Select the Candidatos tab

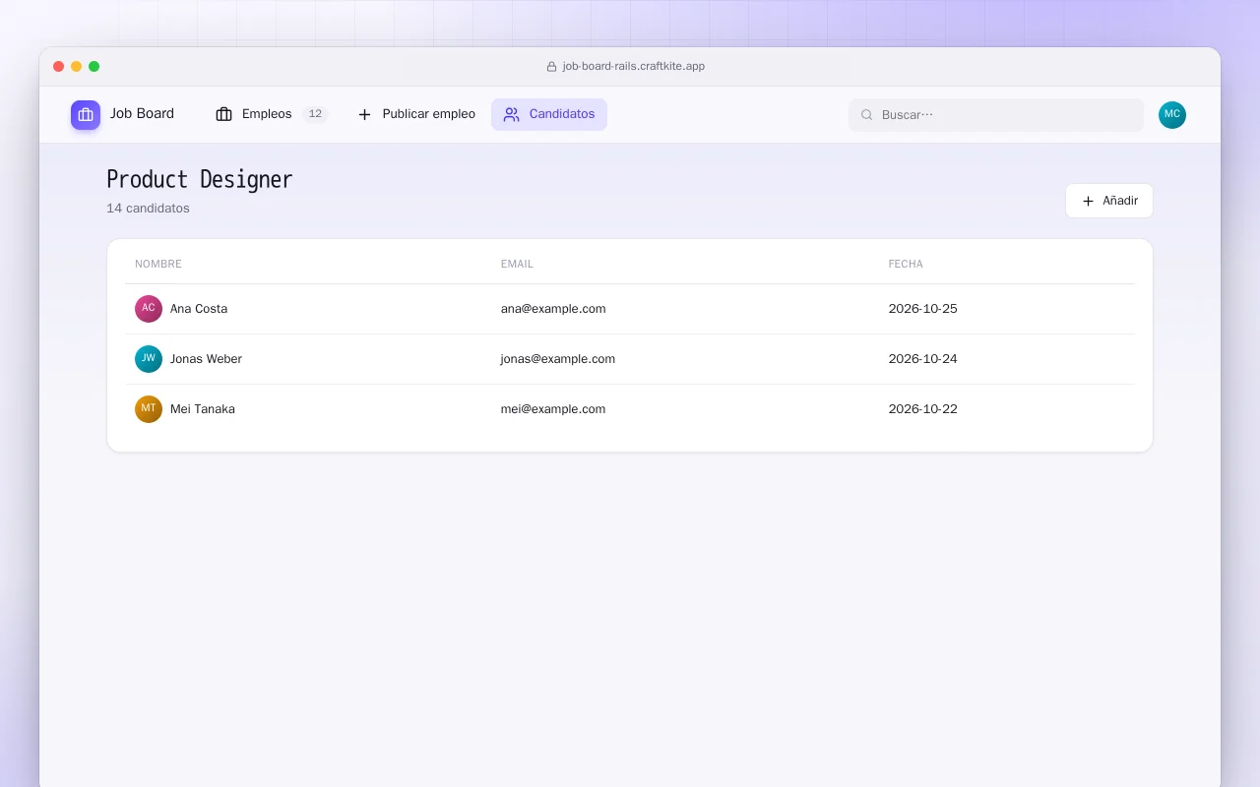coord(549,114)
